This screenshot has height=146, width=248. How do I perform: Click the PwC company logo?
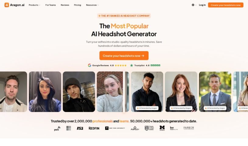tap(57, 128)
